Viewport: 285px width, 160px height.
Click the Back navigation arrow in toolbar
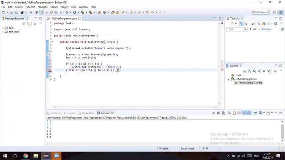[152, 12]
